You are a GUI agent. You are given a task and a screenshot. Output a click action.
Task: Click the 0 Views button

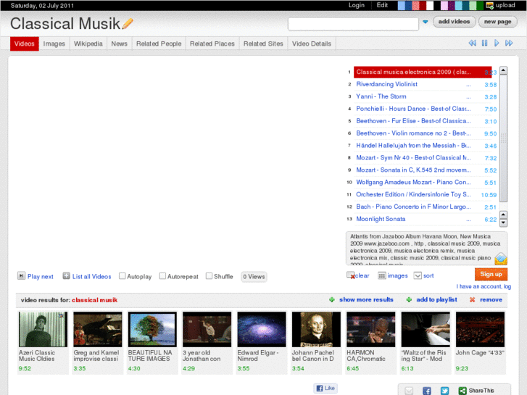click(x=254, y=277)
